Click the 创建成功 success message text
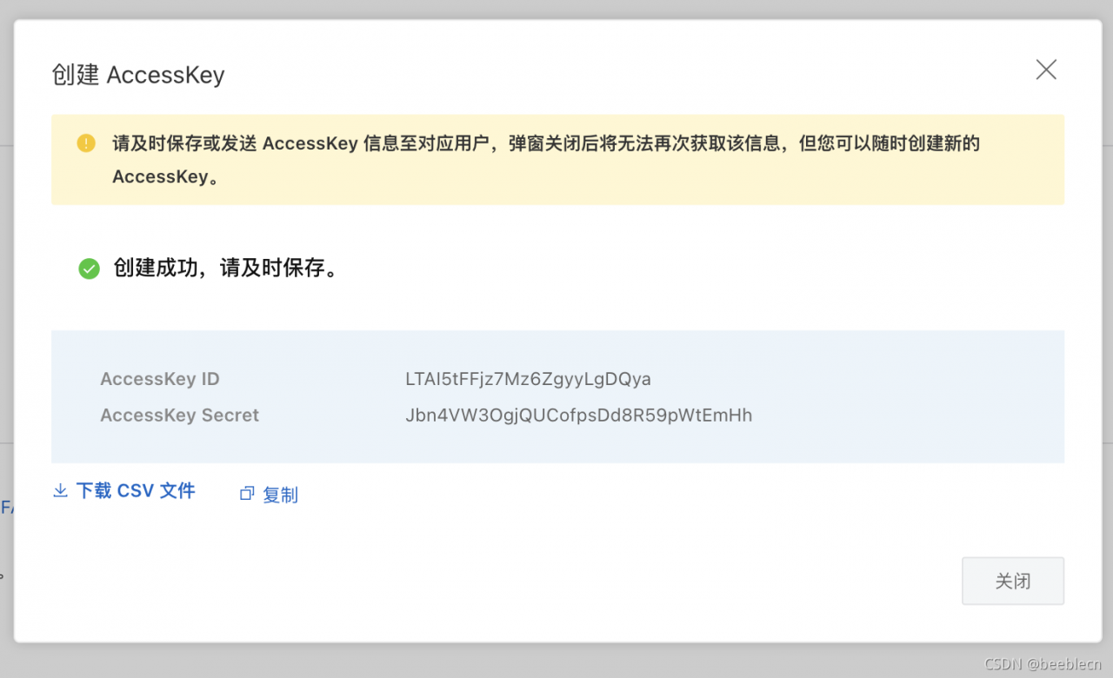Screen dimensions: 1113x678 click(x=226, y=269)
